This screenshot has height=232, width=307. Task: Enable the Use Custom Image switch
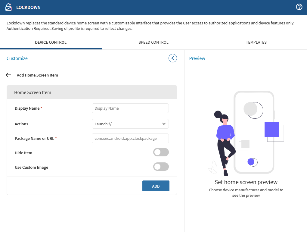[161, 167]
